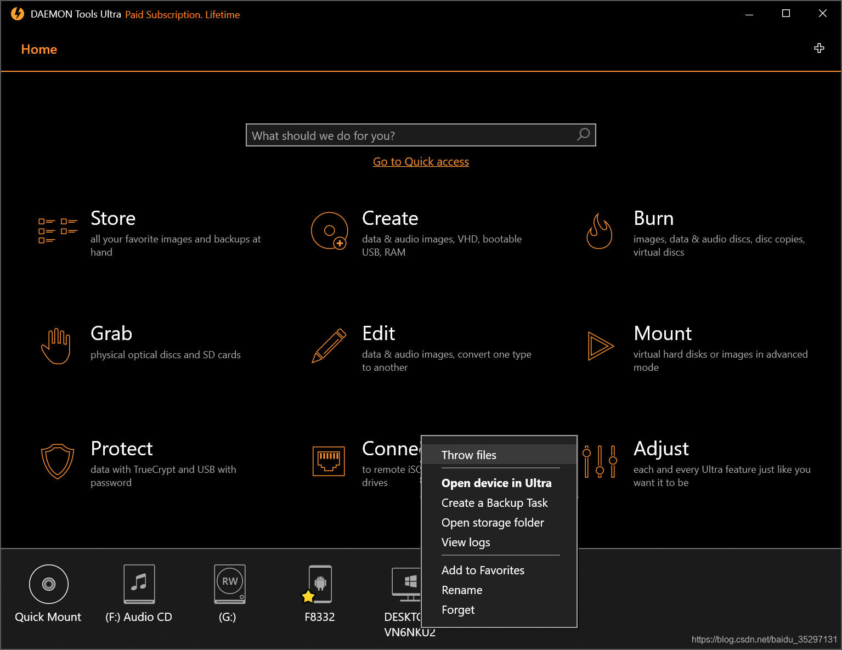Screen dimensions: 842x650
Task: Select the (G:) RW drive icon
Action: [x=229, y=584]
